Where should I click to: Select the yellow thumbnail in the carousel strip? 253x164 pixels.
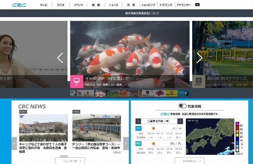(x=172, y=93)
